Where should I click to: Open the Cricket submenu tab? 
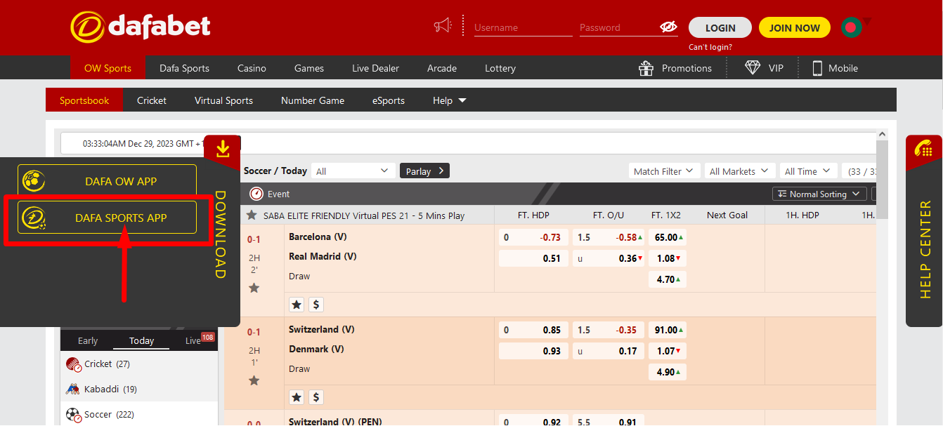(152, 100)
